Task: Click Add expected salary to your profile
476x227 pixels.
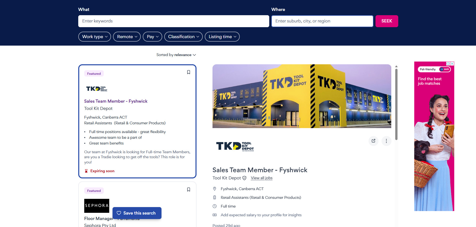Action: [x=261, y=215]
